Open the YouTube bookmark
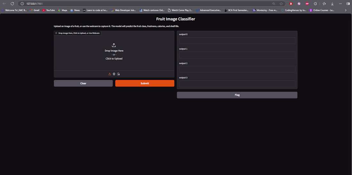Screen dimensions: 352x175 point(49,10)
